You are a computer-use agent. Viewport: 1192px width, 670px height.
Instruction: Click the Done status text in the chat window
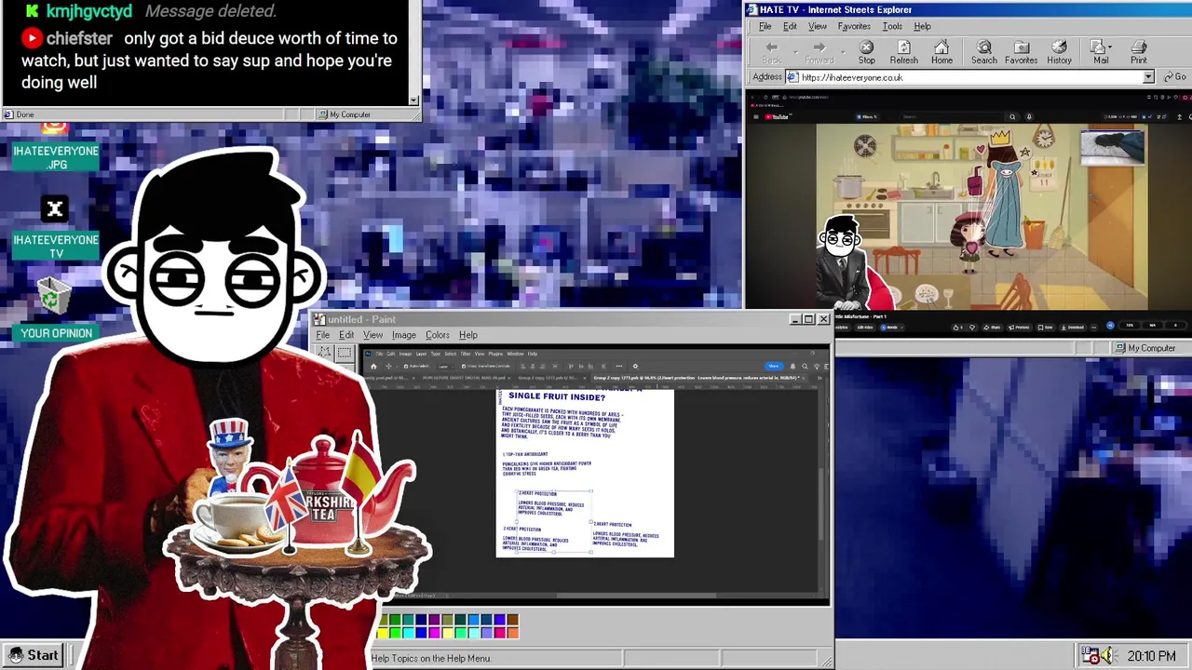click(x=25, y=114)
